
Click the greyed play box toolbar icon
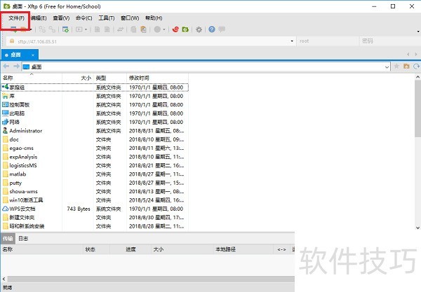(79, 29)
